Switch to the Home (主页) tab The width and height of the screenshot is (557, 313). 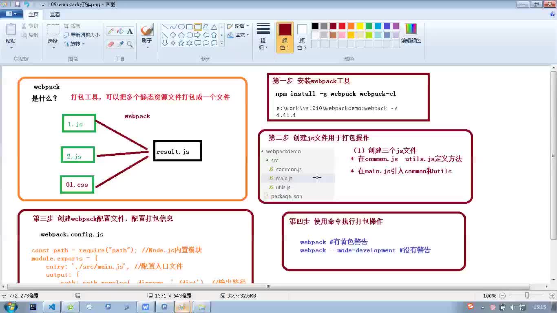(x=33, y=14)
